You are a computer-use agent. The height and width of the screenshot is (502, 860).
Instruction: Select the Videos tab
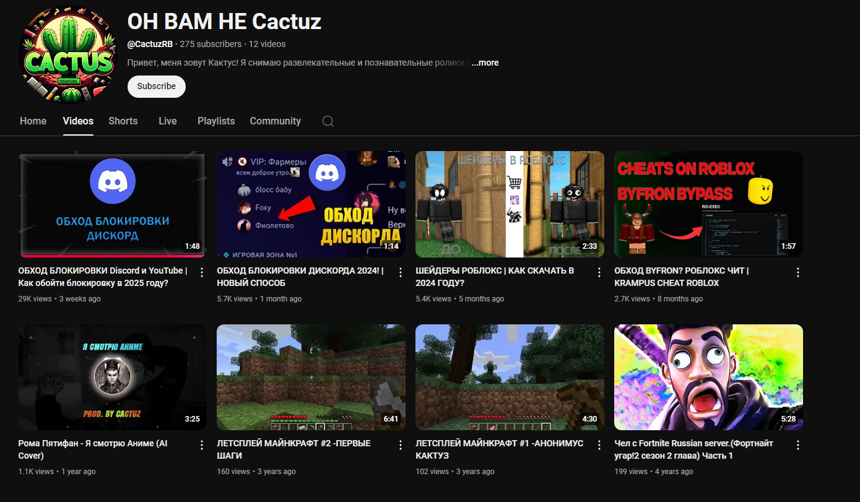click(x=78, y=121)
